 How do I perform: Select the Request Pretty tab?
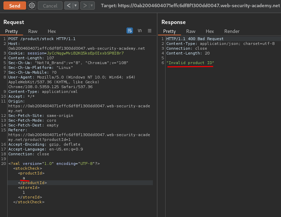pos(11,31)
